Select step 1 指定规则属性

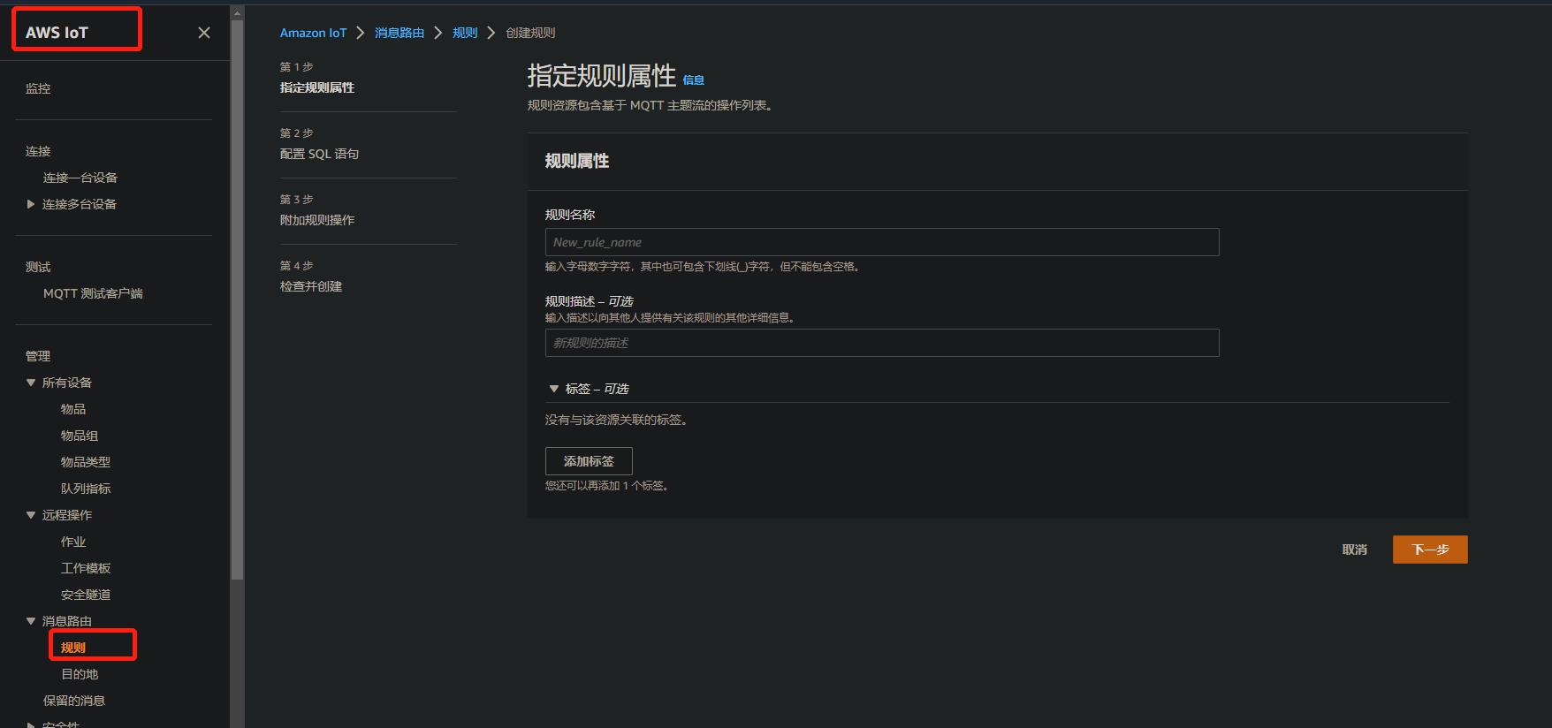(x=317, y=87)
